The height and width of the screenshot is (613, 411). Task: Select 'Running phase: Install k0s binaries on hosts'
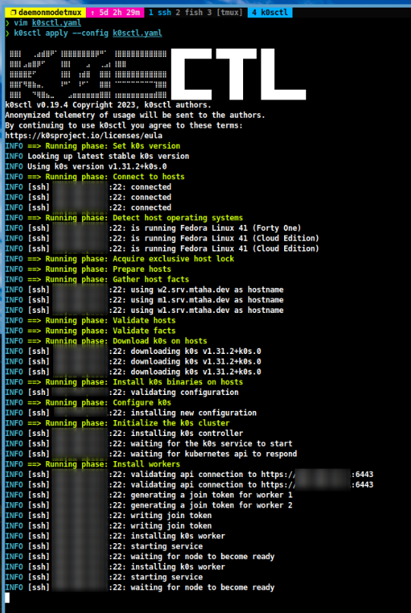pyautogui.click(x=124, y=382)
